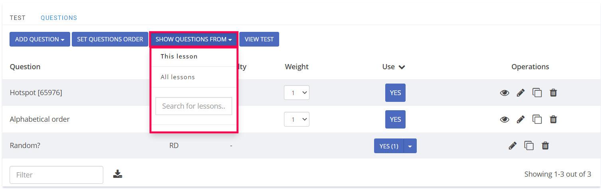
Task: Click the Search for lessons field
Action: click(194, 106)
